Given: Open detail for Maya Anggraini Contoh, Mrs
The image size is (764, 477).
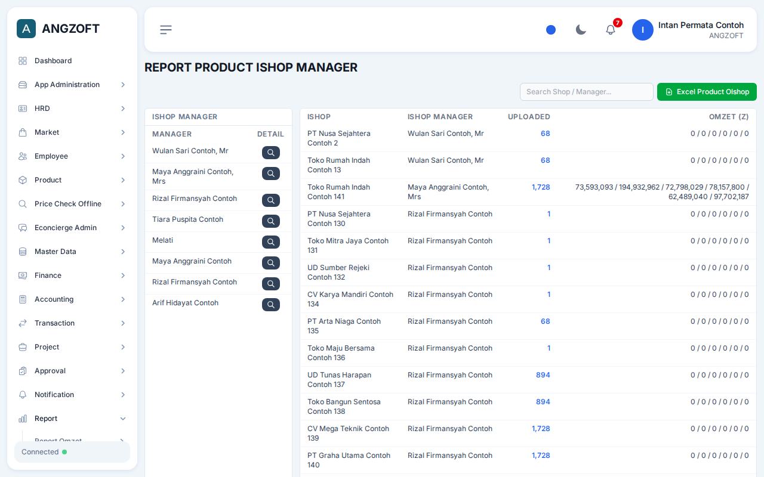Looking at the screenshot, I should [x=271, y=174].
